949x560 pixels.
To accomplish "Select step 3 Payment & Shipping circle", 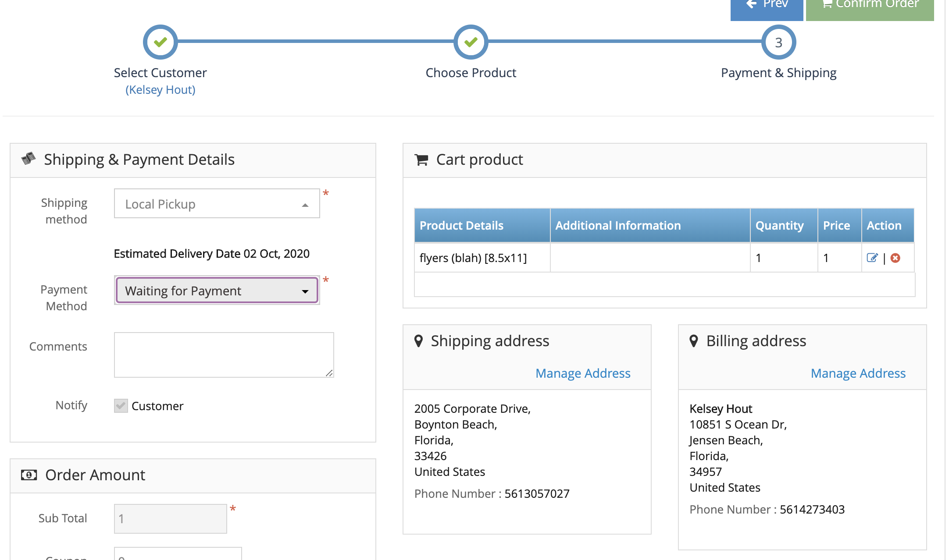I will [x=778, y=42].
